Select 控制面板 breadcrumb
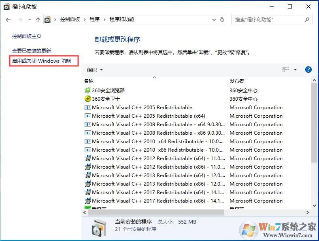 coord(70,19)
